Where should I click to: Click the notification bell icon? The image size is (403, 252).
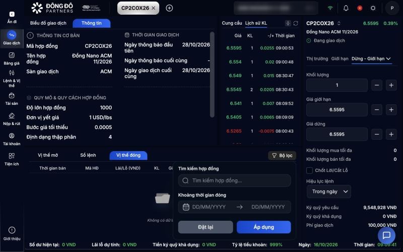(x=346, y=8)
